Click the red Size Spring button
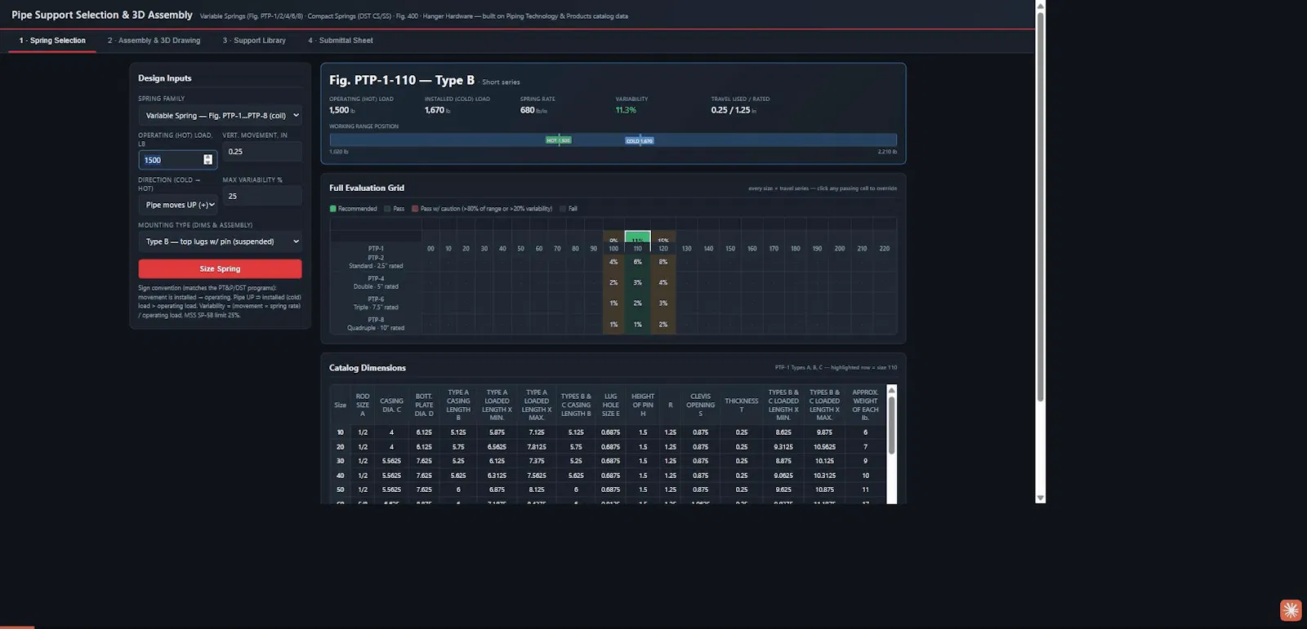Viewport: 1307px width, 629px height. [x=220, y=268]
